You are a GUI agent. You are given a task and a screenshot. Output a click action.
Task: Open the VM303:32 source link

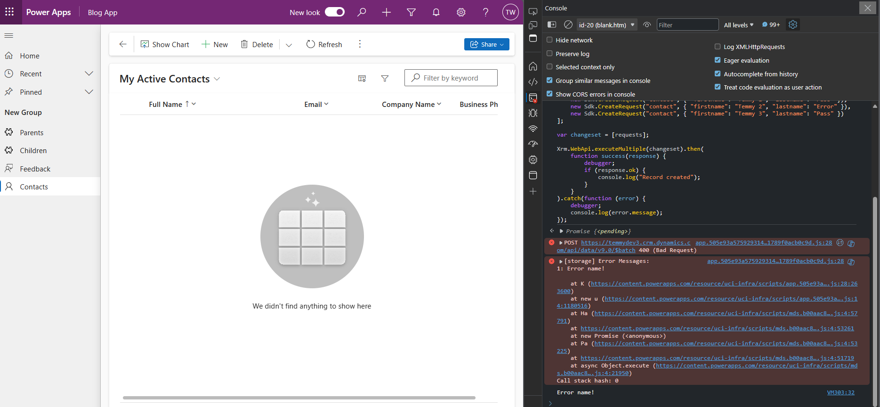pos(840,392)
